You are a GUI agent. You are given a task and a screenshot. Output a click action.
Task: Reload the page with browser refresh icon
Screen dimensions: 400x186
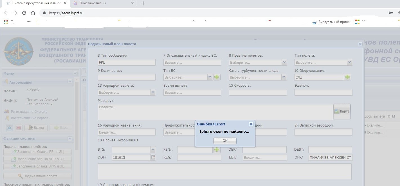pos(24,13)
